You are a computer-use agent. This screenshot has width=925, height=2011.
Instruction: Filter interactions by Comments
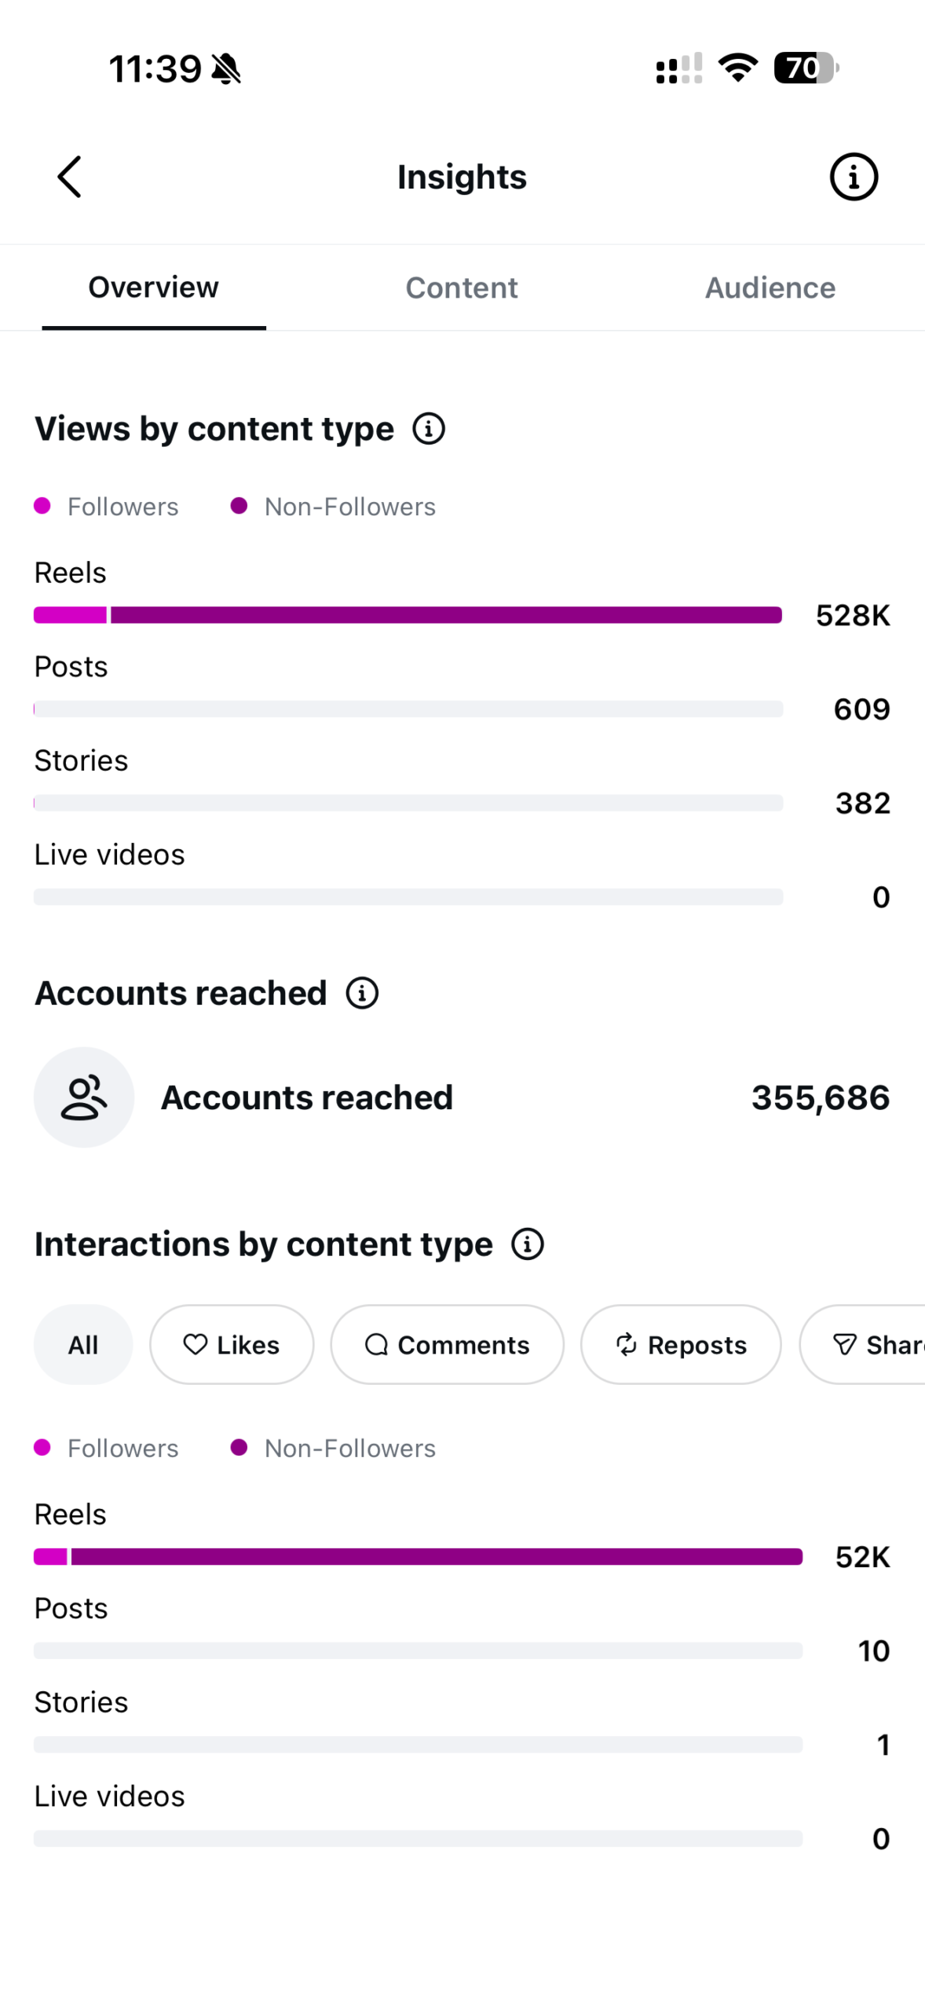[x=447, y=1344]
